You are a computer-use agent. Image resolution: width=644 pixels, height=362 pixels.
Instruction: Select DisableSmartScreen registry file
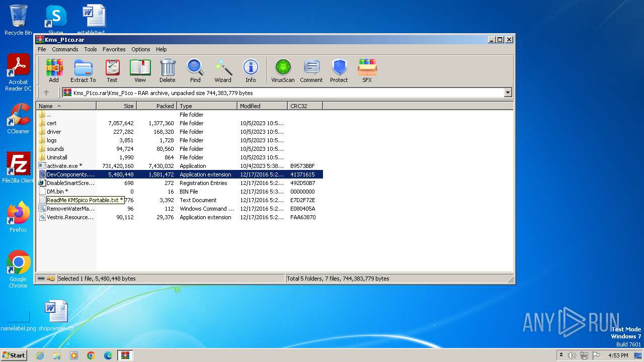[180, 183]
